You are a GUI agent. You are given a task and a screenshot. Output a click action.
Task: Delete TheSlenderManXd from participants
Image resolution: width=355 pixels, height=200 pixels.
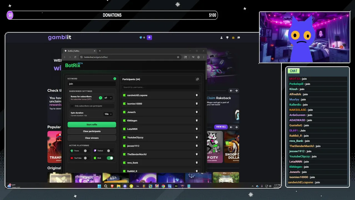pyautogui.click(x=197, y=154)
